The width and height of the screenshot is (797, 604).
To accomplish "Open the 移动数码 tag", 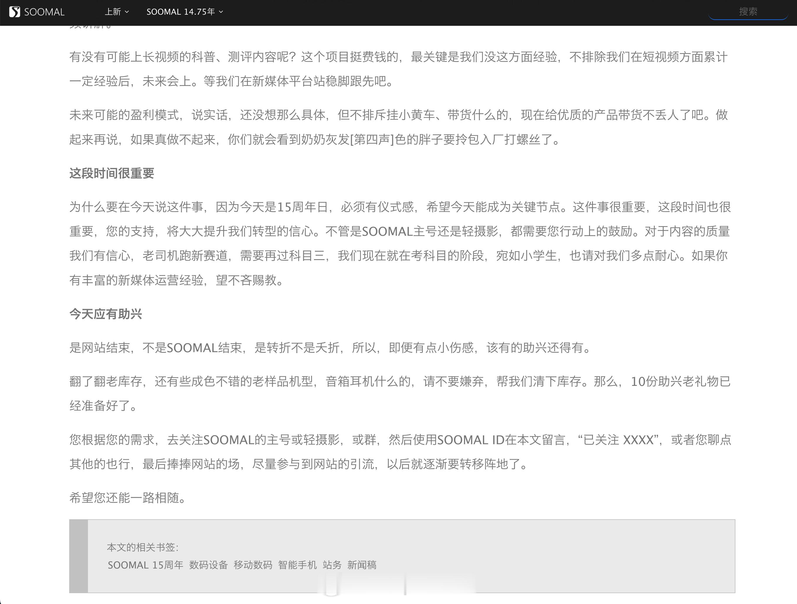I will (253, 565).
